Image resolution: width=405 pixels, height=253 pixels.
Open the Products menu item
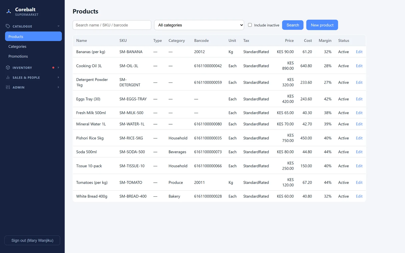33,36
